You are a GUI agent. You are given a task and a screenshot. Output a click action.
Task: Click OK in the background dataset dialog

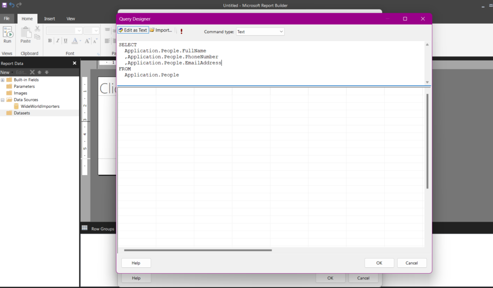[x=330, y=278]
